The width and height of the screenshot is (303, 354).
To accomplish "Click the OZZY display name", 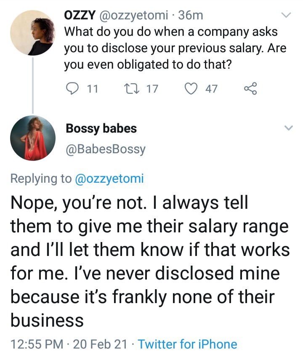I will [x=80, y=15].
